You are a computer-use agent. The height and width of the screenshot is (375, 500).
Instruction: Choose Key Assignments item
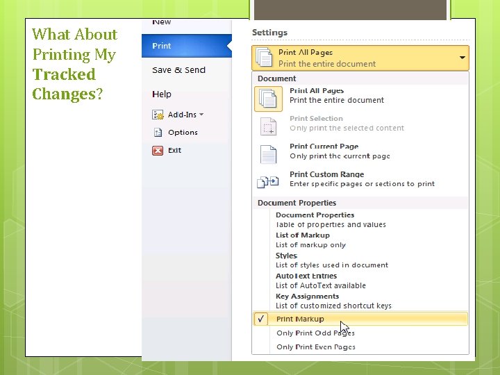333,301
